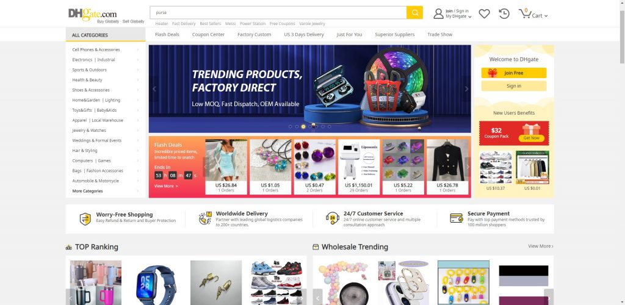Select the second banner carousel dot
Viewport: 625px width, 305px height.
click(x=297, y=127)
